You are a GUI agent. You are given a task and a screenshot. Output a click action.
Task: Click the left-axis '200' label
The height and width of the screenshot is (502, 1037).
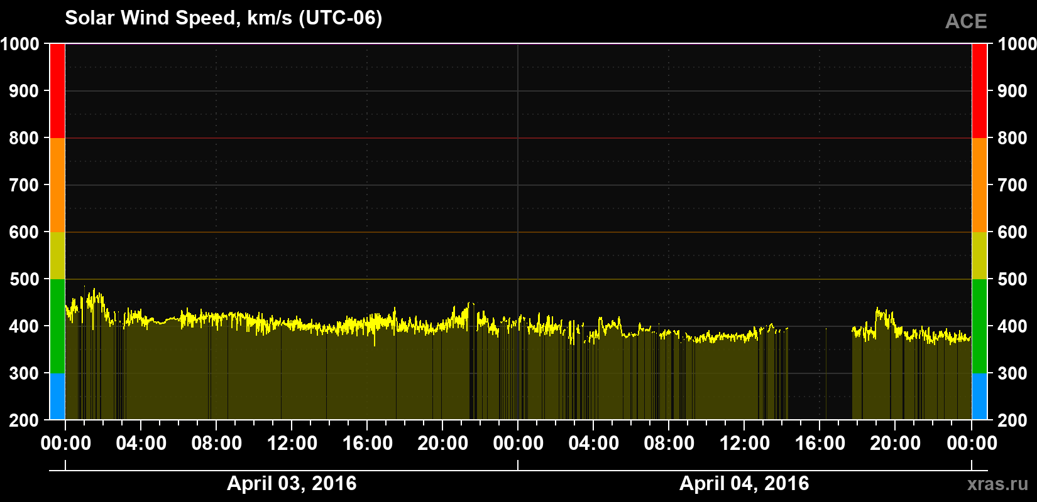(x=25, y=420)
